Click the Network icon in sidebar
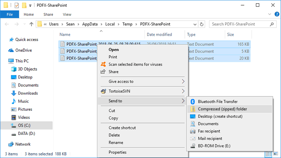The height and width of the screenshot is (158, 281). pos(11,144)
